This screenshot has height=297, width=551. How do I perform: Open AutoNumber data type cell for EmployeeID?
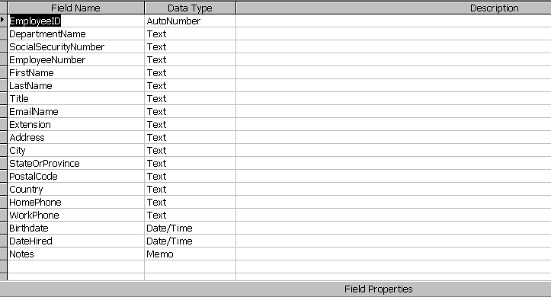click(190, 21)
